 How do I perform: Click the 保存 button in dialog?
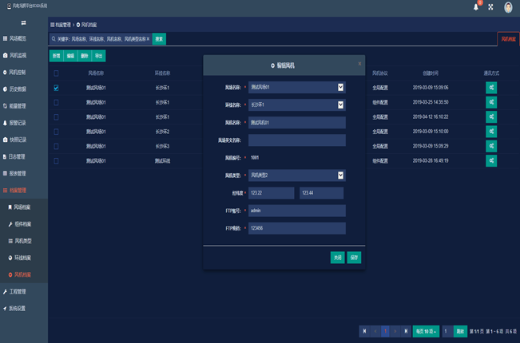355,258
